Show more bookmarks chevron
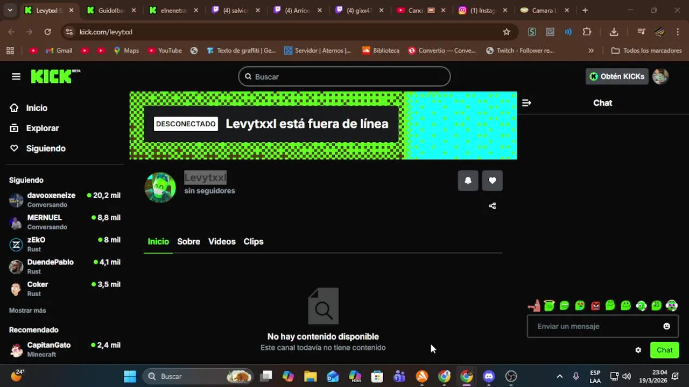689x387 pixels. (x=591, y=51)
